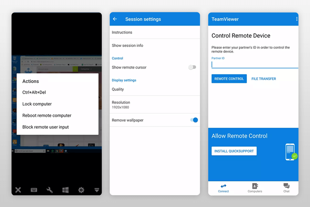Switch to the Connect tab

point(223,188)
